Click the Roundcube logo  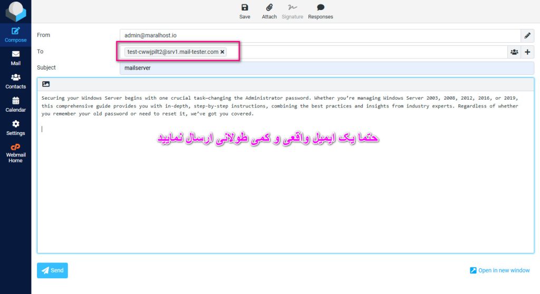(15, 11)
